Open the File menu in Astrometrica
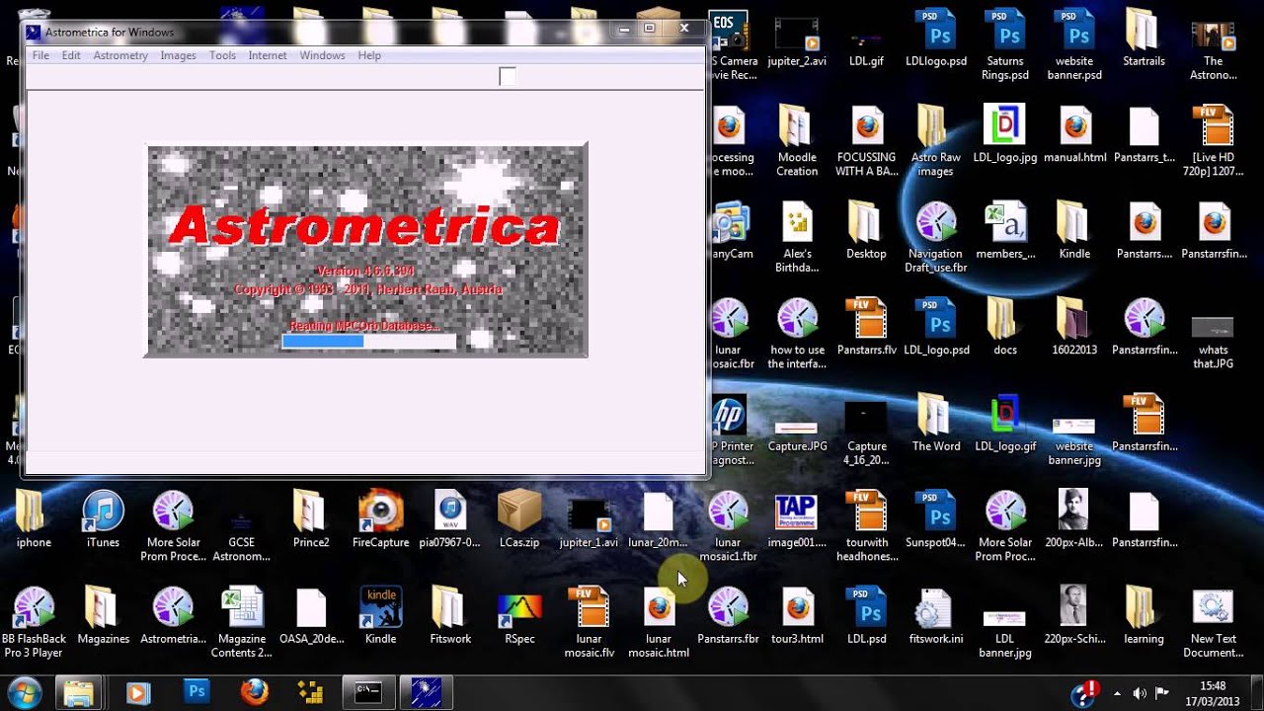The height and width of the screenshot is (711, 1264). (x=40, y=55)
